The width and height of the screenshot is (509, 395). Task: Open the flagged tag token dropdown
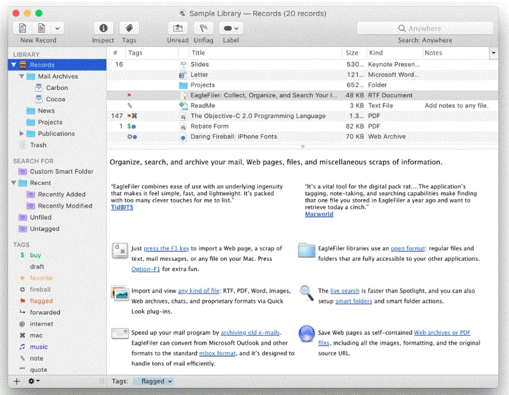point(170,382)
